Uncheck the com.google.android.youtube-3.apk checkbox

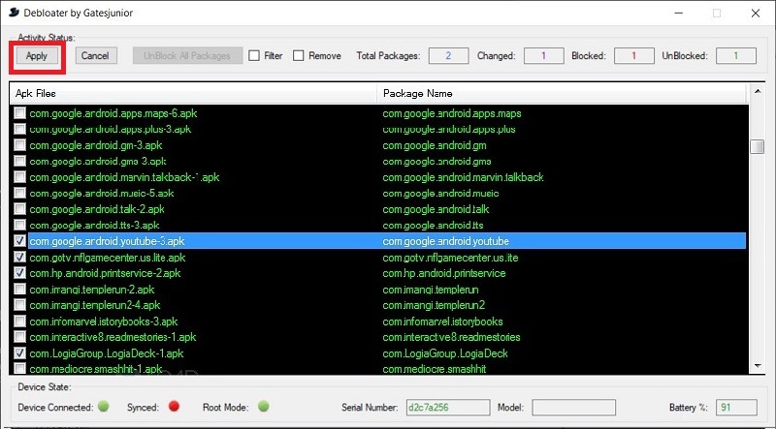tap(19, 241)
